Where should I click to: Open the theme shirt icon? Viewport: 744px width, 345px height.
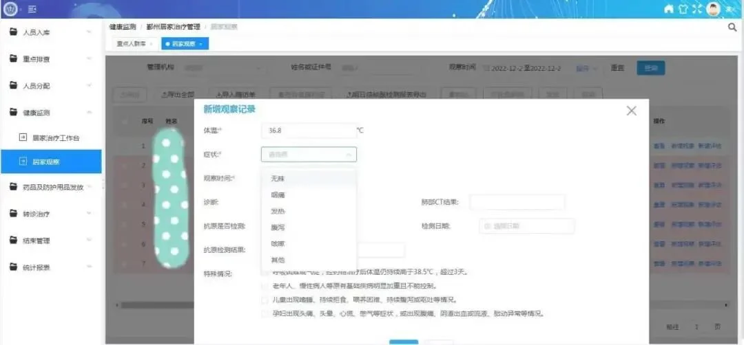(682, 9)
